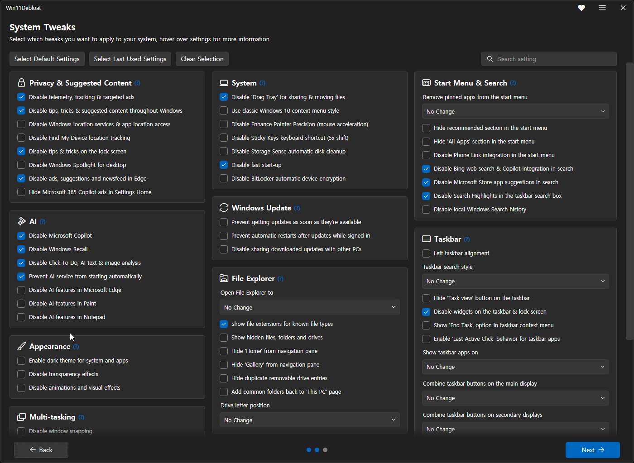634x463 pixels.
Task: Uncheck Disable Bing web search & Copilot integration
Action: (x=426, y=168)
